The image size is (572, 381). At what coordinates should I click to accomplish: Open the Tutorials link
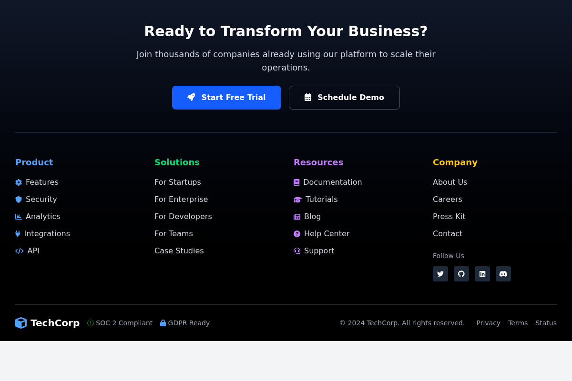click(316, 200)
